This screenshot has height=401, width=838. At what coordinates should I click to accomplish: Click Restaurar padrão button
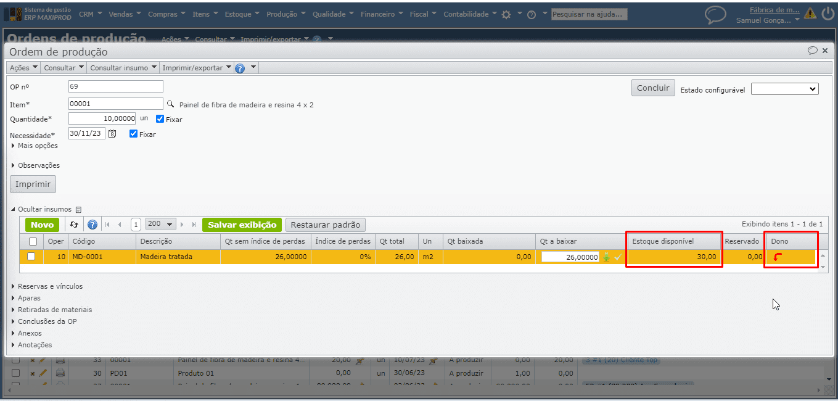[x=326, y=225]
